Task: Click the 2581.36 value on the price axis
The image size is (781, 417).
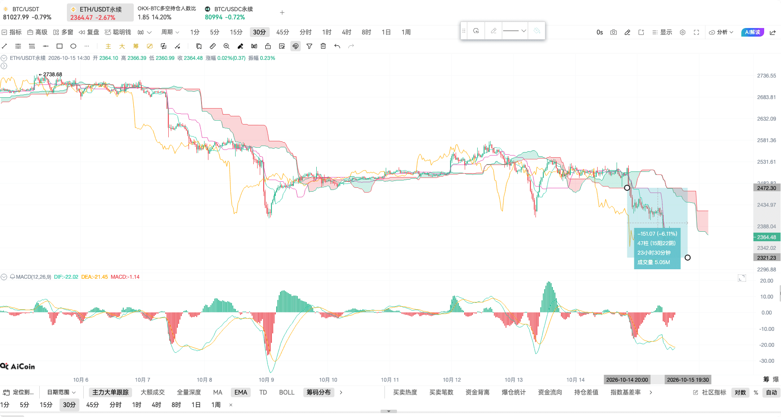Action: pos(766,140)
